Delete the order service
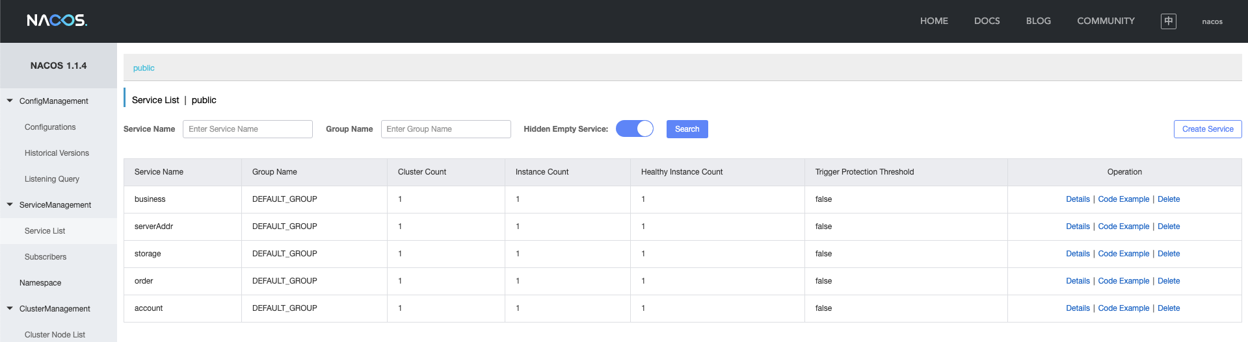Viewport: 1248px width, 342px height. (1169, 281)
